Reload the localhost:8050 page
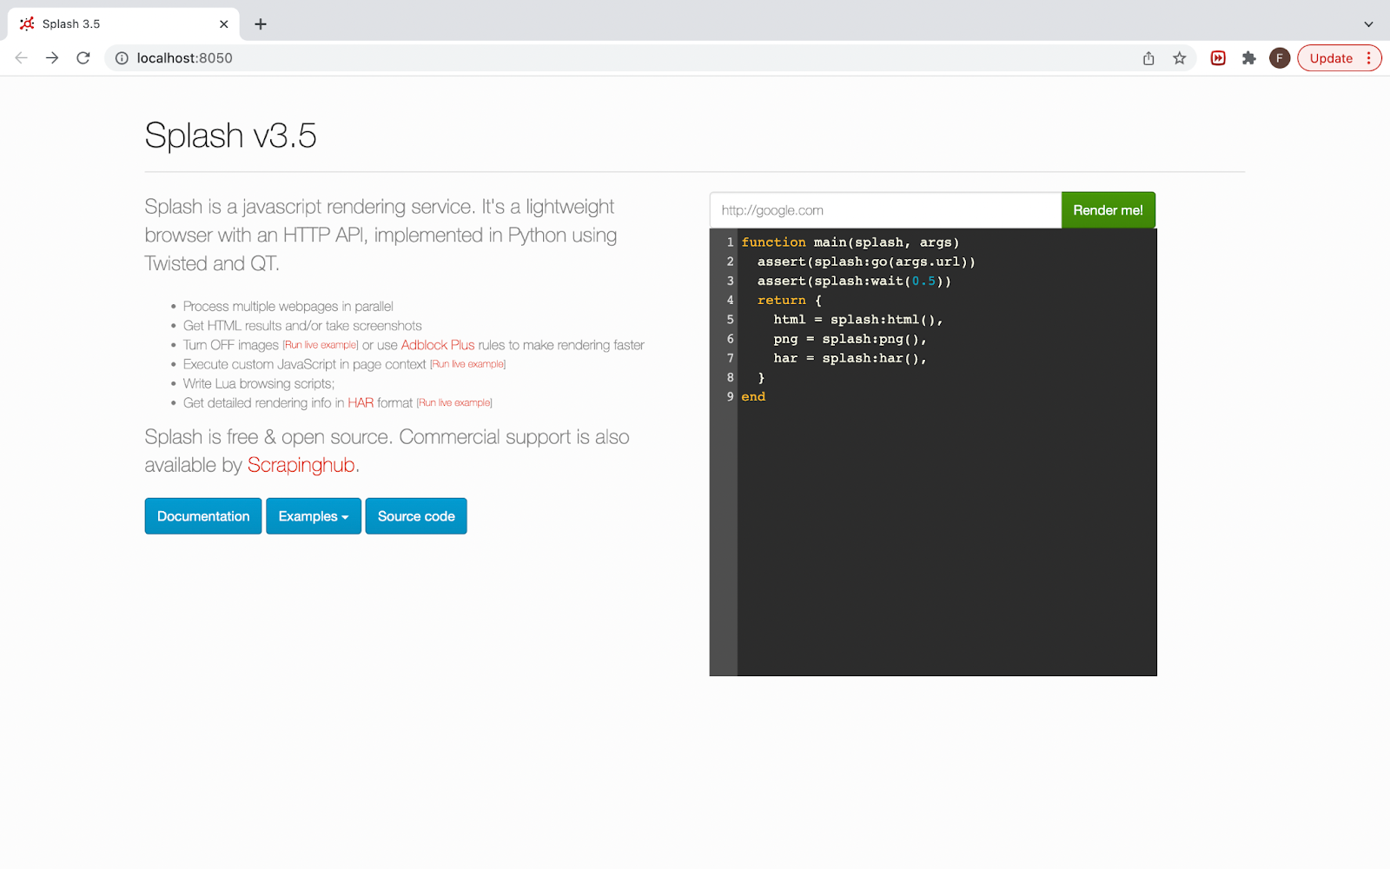The image size is (1390, 869). (83, 58)
